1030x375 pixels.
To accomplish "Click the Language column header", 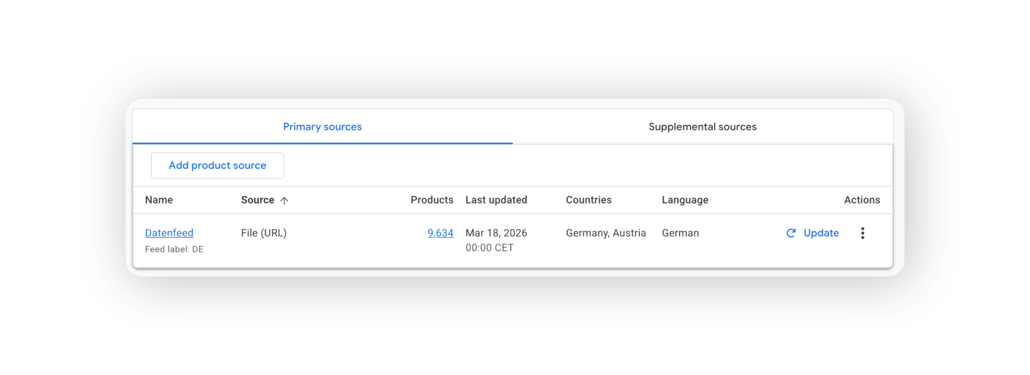I will click(685, 200).
